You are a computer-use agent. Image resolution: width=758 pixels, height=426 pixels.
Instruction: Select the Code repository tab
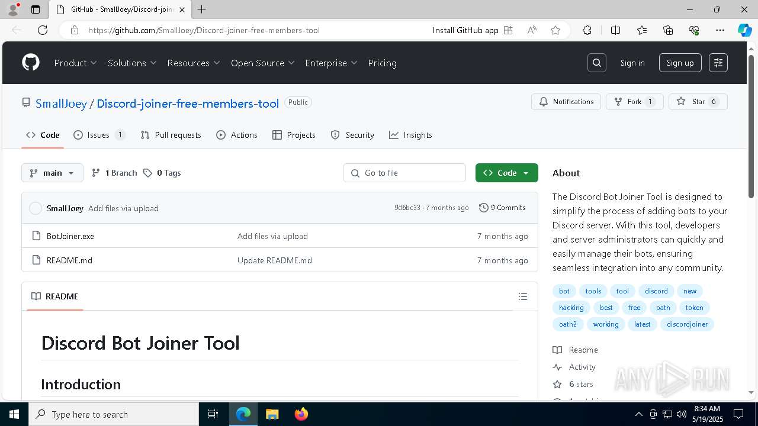(43, 135)
